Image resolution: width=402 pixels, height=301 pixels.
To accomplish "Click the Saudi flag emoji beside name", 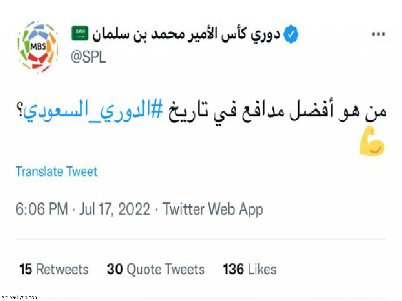I will (80, 33).
